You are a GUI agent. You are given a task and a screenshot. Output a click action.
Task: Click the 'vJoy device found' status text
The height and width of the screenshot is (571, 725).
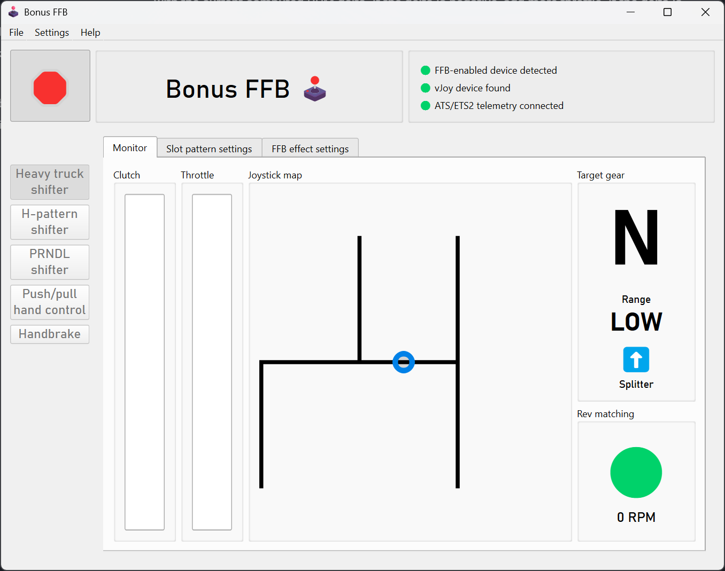473,88
